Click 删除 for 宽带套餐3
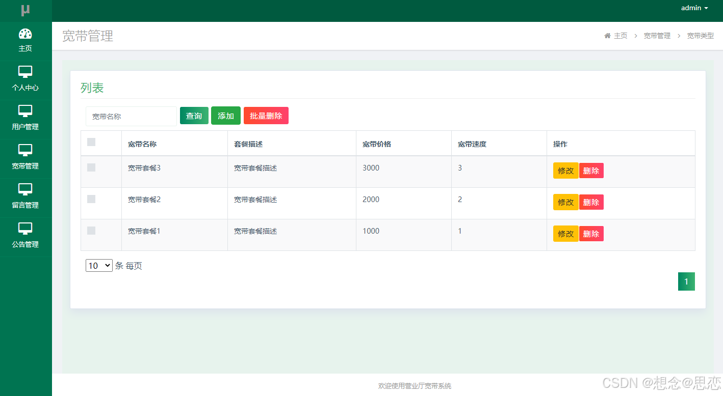Image resolution: width=723 pixels, height=396 pixels. tap(591, 171)
